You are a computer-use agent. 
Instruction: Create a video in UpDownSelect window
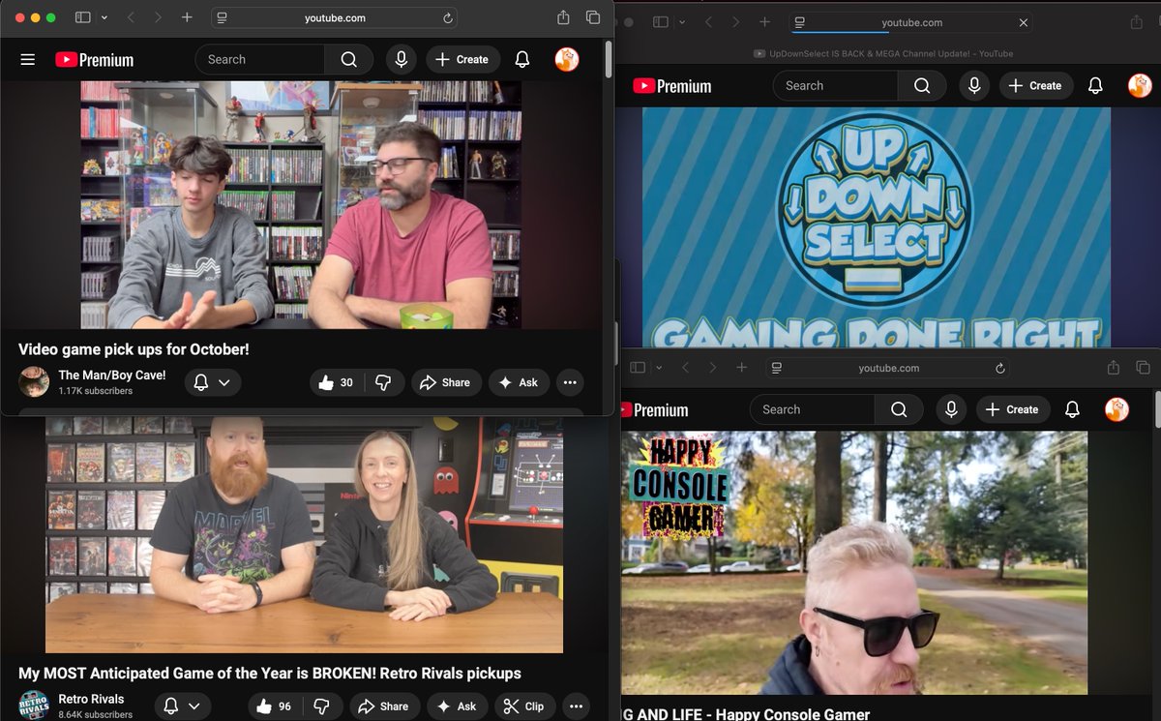(x=1036, y=86)
